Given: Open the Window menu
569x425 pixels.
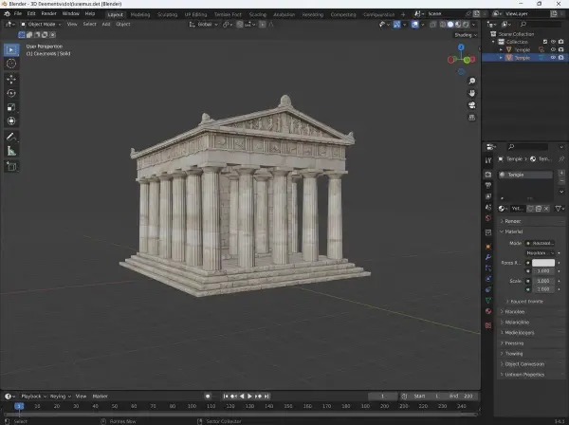Looking at the screenshot, I should (70, 14).
